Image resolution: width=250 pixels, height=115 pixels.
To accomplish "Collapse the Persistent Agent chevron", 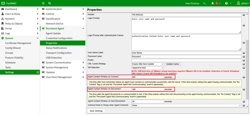I will point(83,29).
